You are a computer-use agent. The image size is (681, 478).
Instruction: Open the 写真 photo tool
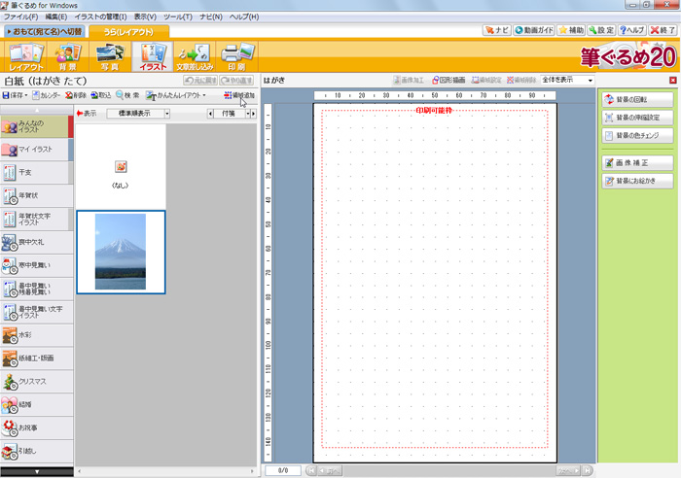[x=108, y=57]
